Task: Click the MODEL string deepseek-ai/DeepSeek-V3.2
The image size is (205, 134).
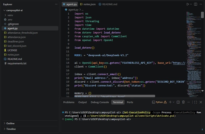Action: click(108, 55)
